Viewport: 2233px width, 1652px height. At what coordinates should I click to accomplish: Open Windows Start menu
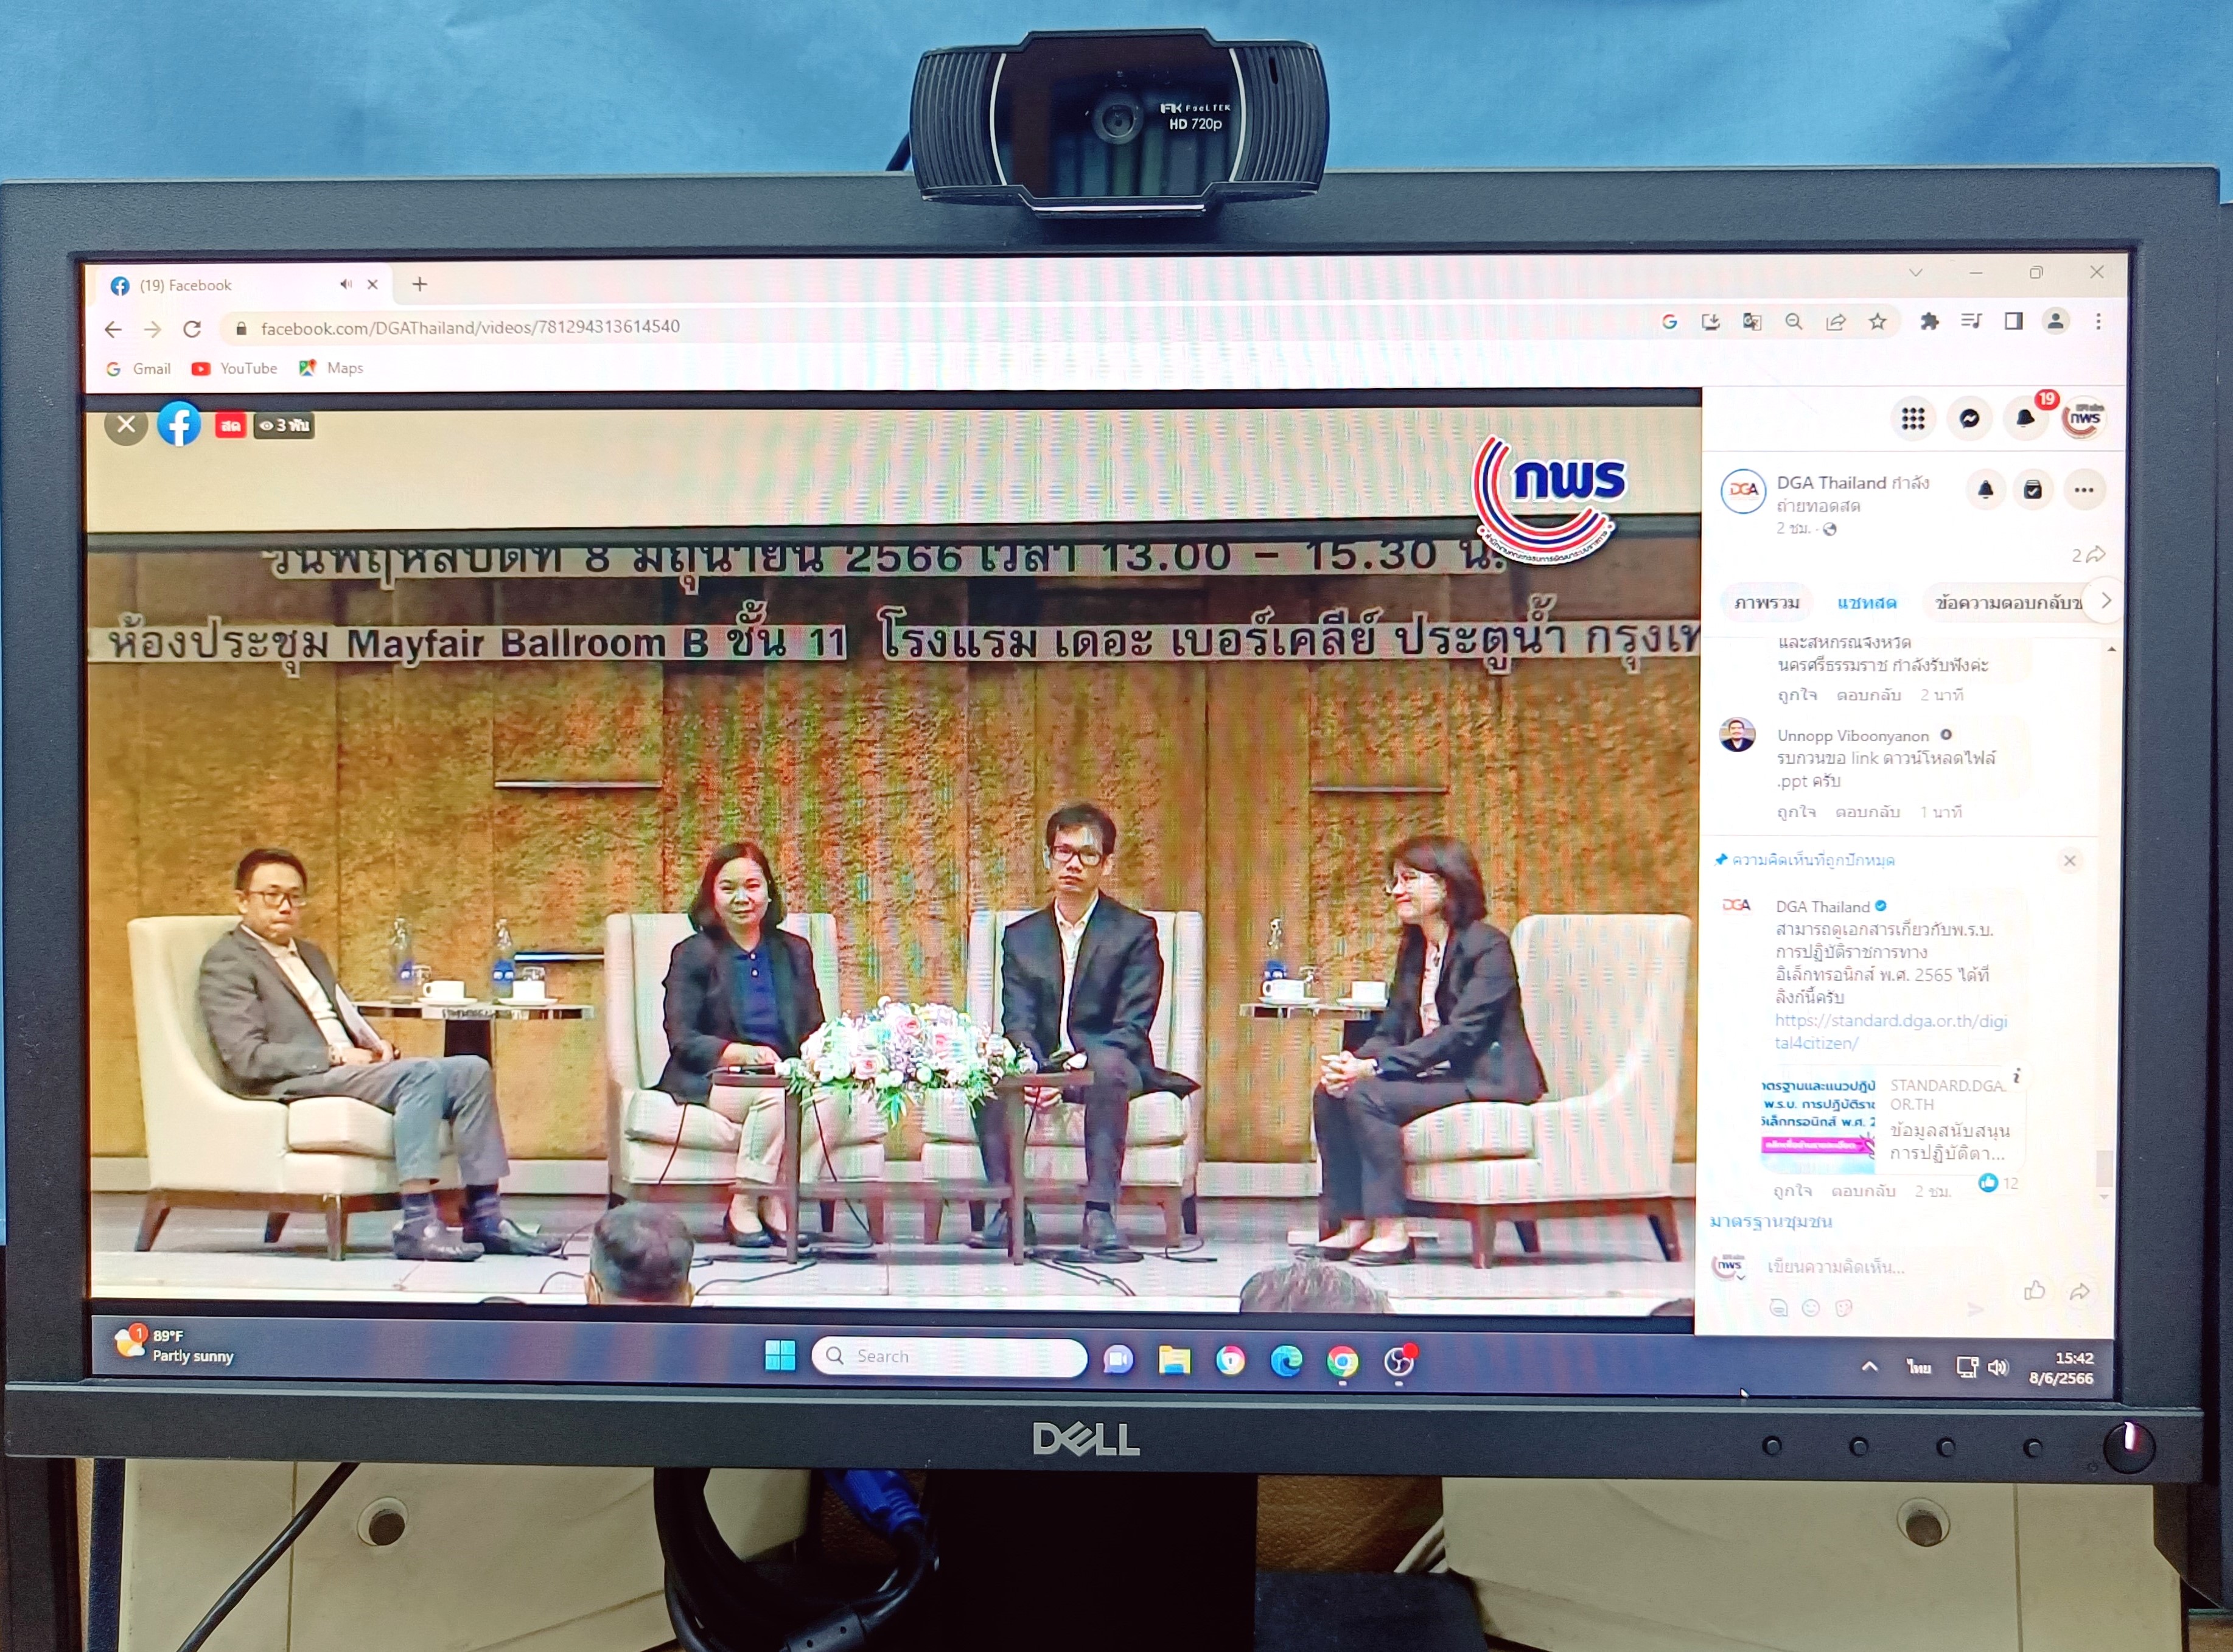click(x=780, y=1356)
